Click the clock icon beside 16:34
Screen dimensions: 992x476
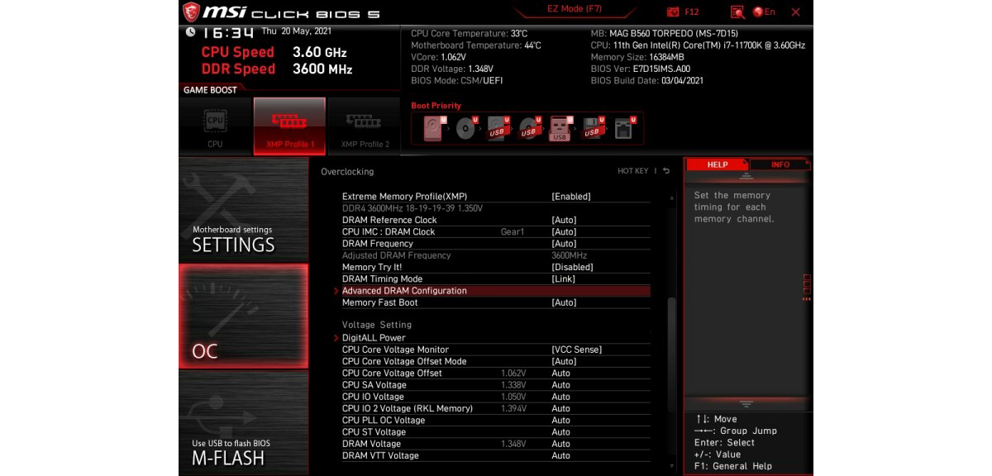coord(190,32)
